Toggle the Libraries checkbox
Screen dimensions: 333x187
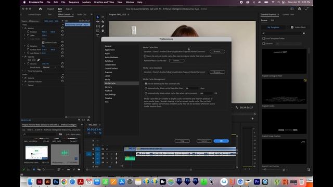point(264,44)
